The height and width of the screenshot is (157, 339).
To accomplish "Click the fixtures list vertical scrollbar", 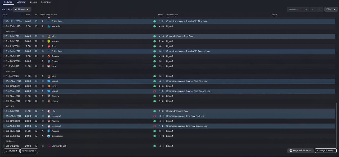I will (x=336, y=124).
